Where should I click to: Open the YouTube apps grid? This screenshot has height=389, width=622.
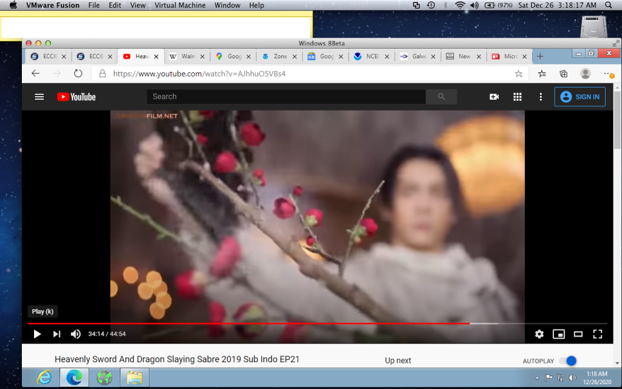(x=518, y=97)
